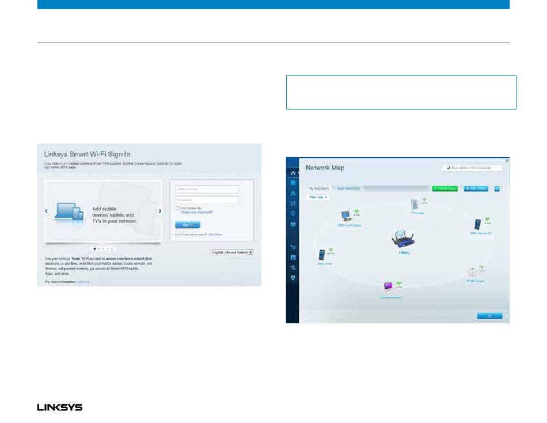
Task: Click the Liberty router name label
Action: coord(404,252)
